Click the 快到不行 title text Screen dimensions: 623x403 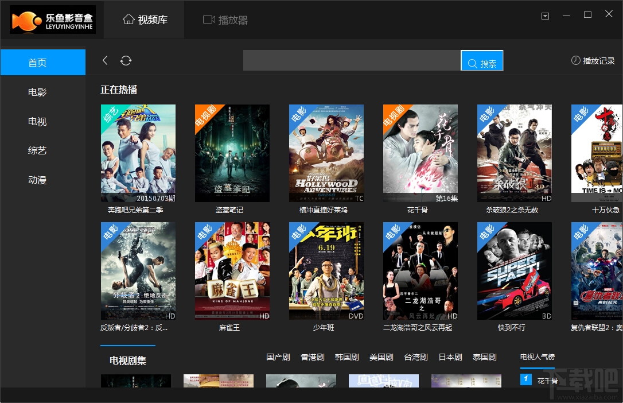(512, 327)
